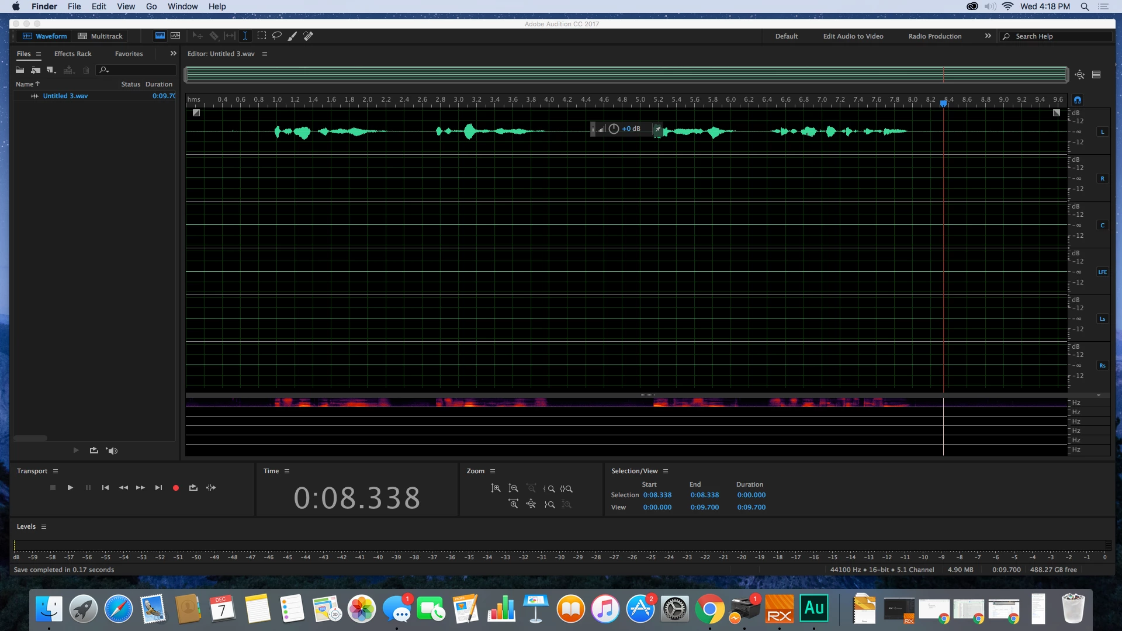Screen dimensions: 1122x631
Task: Click the Open File folder icon
Action: [20, 70]
